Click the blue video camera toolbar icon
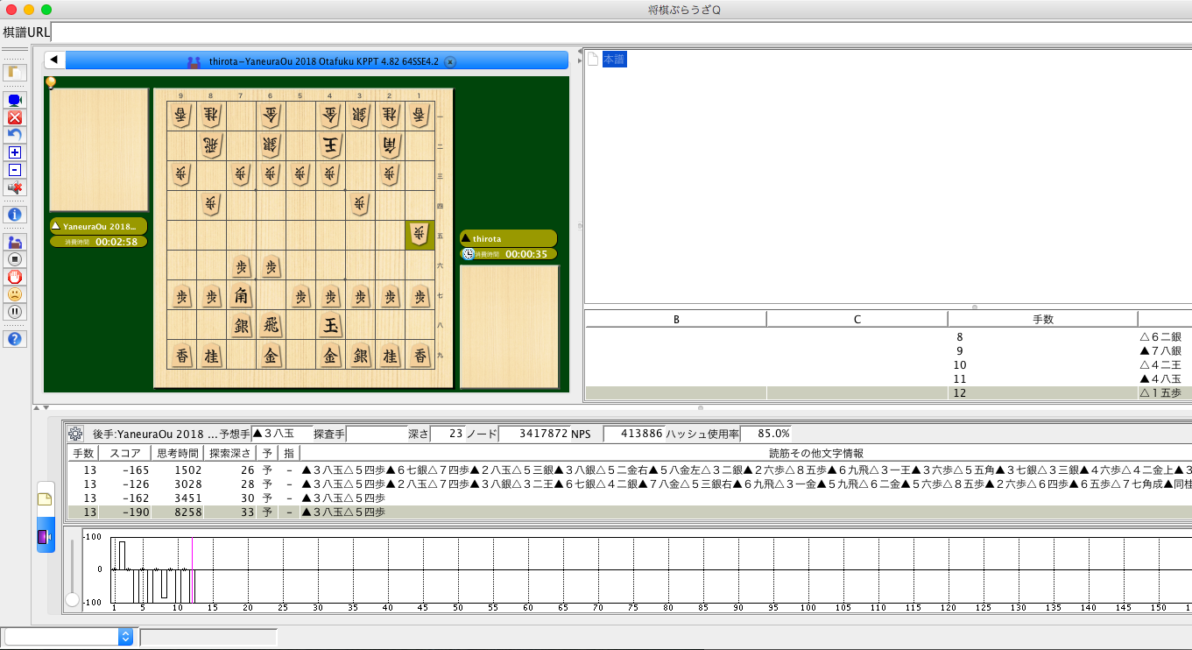This screenshot has width=1192, height=650. (x=15, y=100)
